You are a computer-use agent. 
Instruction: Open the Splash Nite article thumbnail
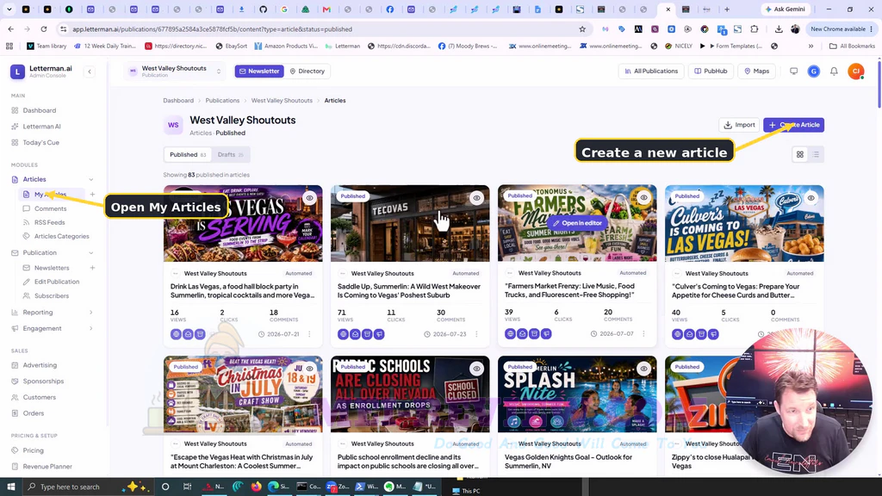click(577, 394)
